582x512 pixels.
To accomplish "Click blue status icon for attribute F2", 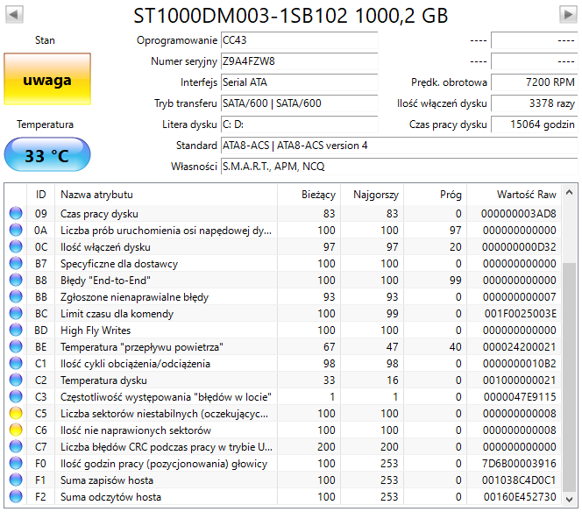I will tap(16, 497).
